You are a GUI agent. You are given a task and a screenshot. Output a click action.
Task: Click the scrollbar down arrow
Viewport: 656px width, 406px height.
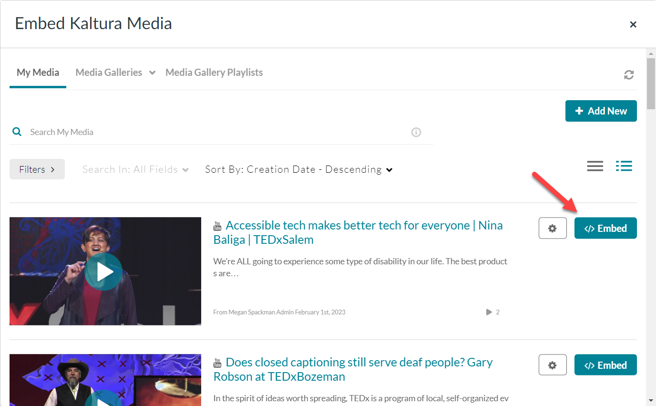(651, 400)
